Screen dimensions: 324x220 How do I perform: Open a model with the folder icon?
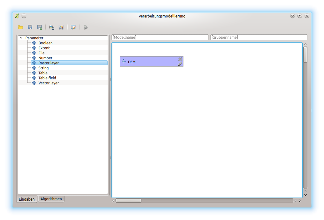click(x=21, y=27)
